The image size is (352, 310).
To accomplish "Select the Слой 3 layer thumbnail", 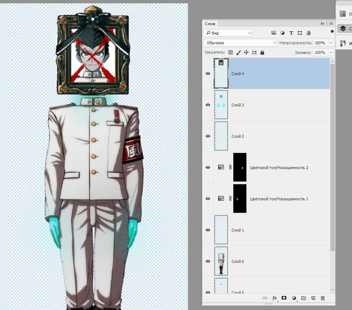I will pyautogui.click(x=221, y=105).
